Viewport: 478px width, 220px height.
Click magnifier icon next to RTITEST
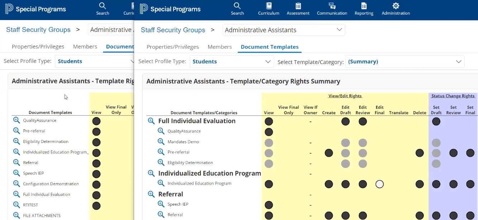click(16, 205)
